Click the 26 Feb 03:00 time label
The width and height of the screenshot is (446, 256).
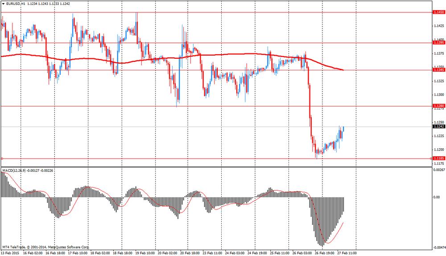pos(302,253)
